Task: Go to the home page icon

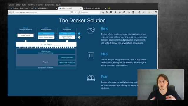Action: click(120, 12)
